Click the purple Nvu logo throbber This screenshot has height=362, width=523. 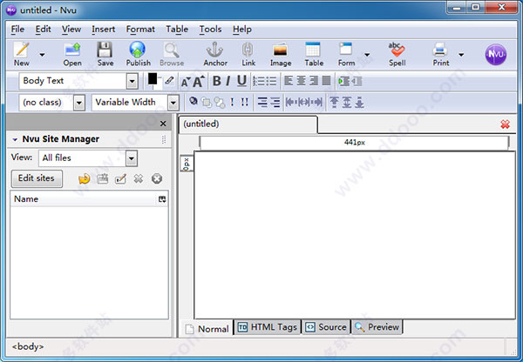tap(496, 55)
